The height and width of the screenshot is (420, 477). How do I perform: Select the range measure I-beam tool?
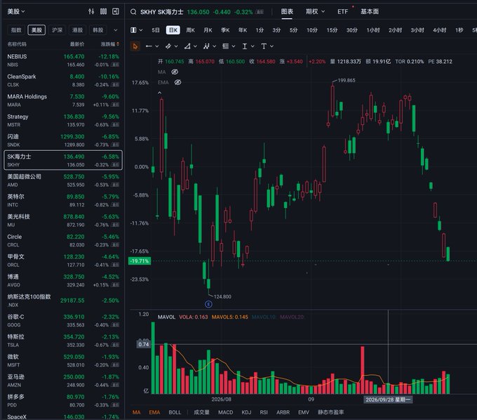[x=245, y=46]
